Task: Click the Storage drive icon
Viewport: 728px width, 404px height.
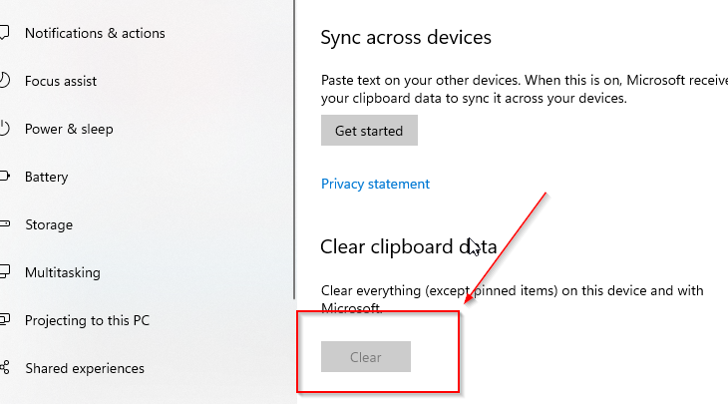Action: pos(4,224)
